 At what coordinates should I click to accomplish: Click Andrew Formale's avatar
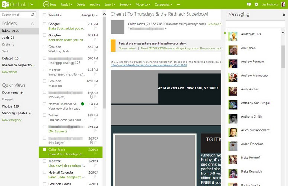pos(233,64)
